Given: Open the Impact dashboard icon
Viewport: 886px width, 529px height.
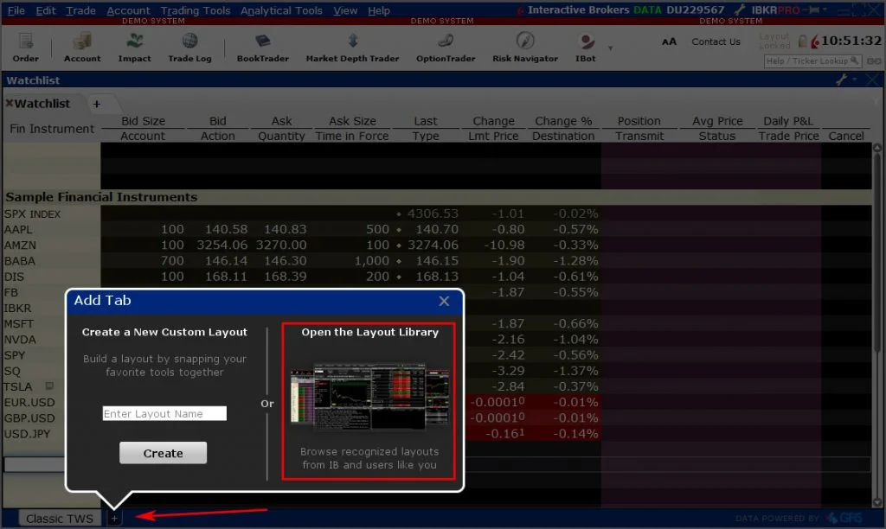Looking at the screenshot, I should (134, 47).
